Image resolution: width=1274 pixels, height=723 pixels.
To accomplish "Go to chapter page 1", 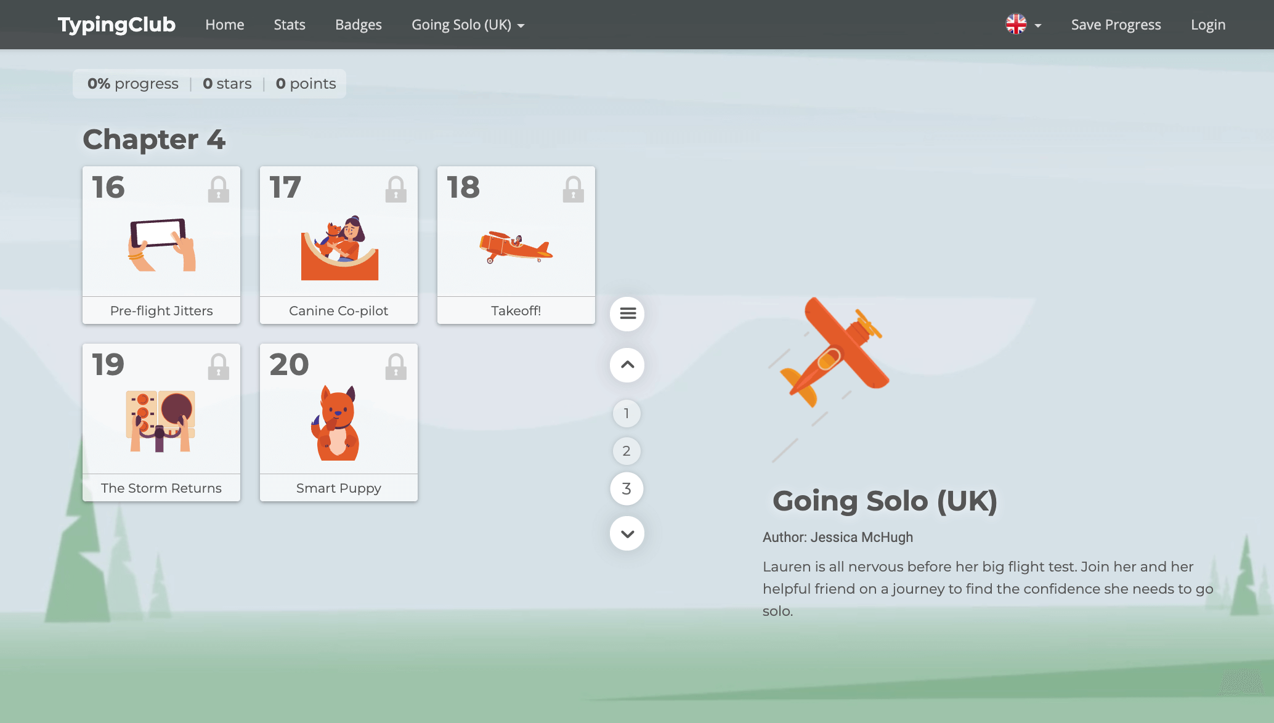I will click(x=627, y=413).
